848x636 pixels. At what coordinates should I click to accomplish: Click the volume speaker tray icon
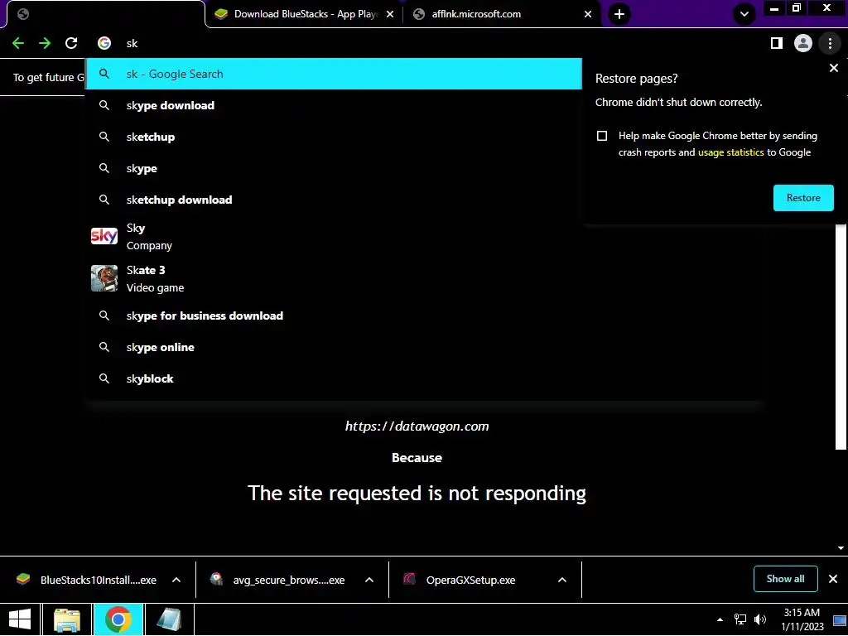(x=760, y=619)
